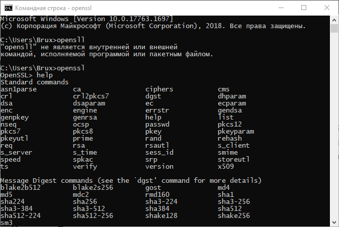Click the scrollbar up arrow
Screen dimensions: 339x227
tap(334, 20)
